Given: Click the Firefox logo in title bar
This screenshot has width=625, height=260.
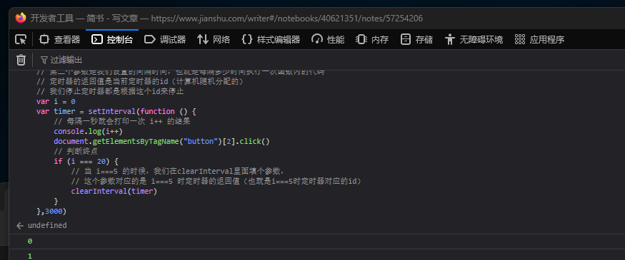Looking at the screenshot, I should [x=21, y=18].
